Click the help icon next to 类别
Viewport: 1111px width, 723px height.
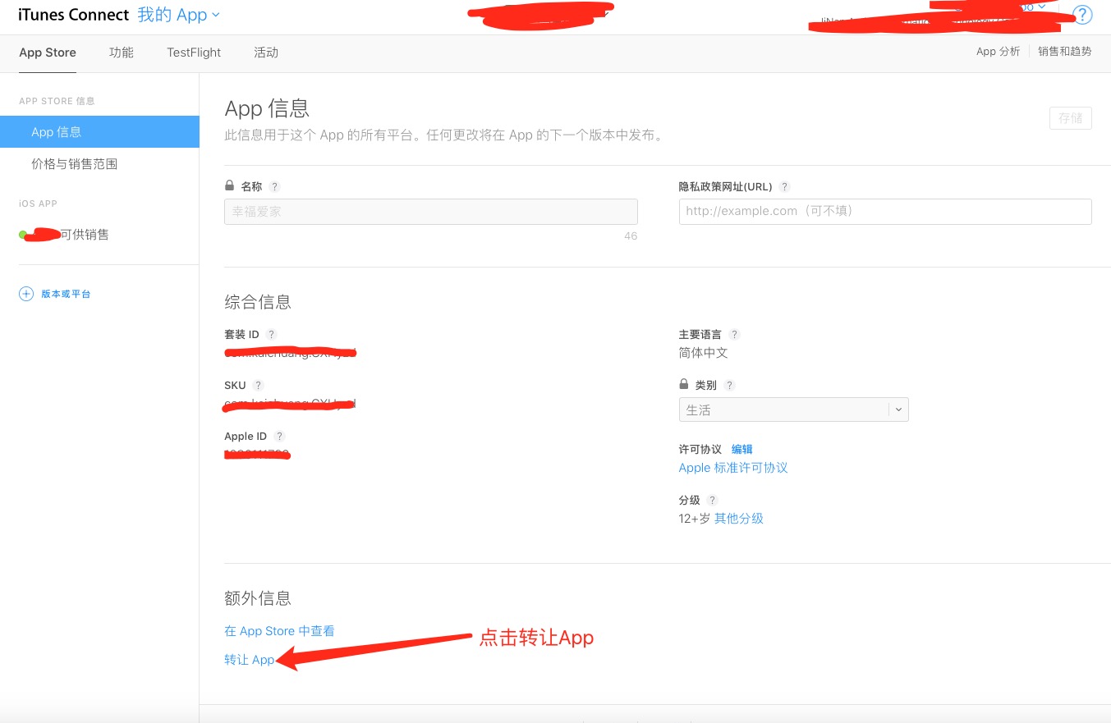click(x=729, y=386)
